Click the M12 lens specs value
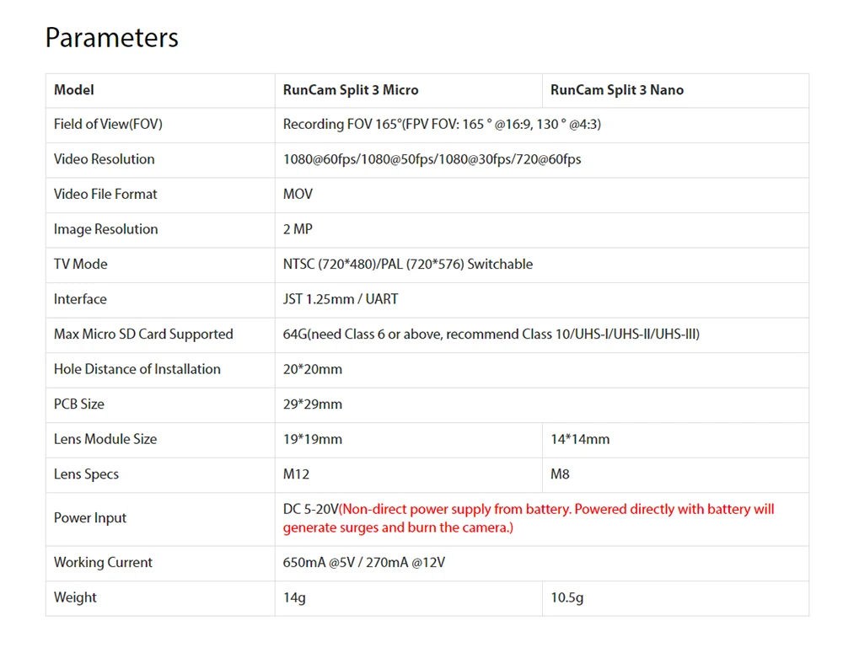This screenshot has height=653, width=843. tap(297, 474)
